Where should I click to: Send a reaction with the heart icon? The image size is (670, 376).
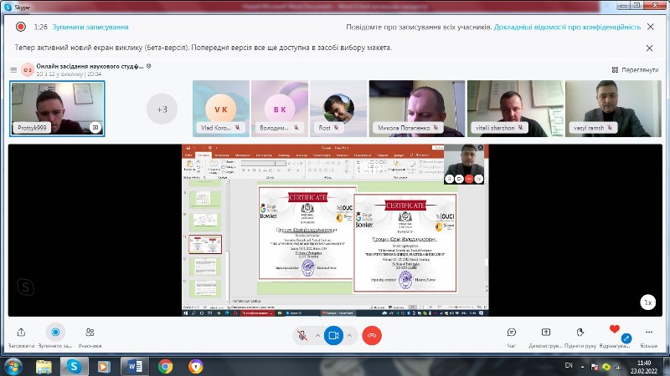click(615, 332)
